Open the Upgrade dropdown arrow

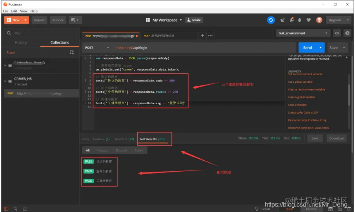coord(348,20)
